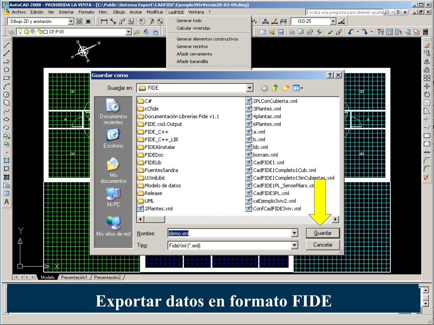Viewport: 434px width, 325px height.
Task: Select the Spline tool
Action: tap(6, 111)
